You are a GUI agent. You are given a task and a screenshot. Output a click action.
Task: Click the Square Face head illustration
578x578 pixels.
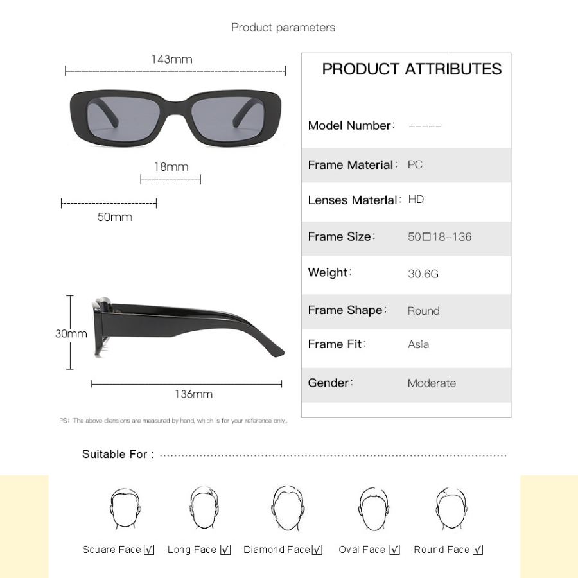click(x=125, y=509)
